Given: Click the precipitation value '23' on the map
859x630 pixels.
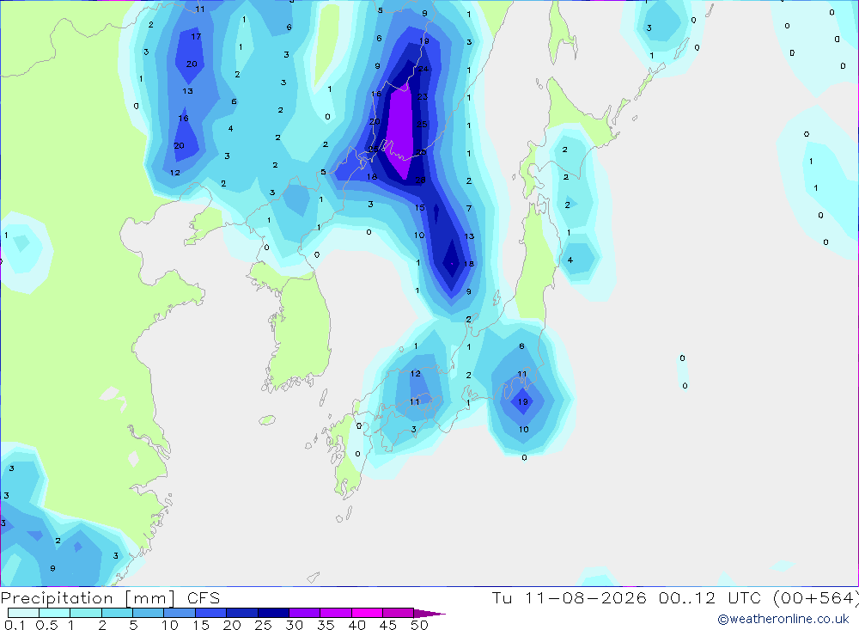Looking at the screenshot, I should [x=423, y=96].
